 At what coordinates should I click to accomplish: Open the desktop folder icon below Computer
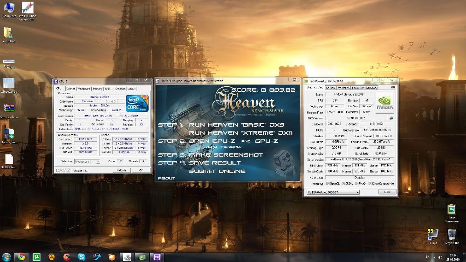8,35
